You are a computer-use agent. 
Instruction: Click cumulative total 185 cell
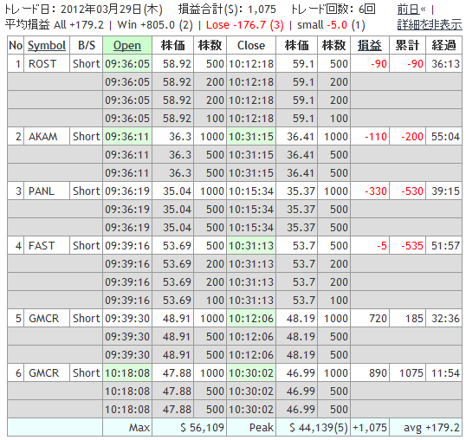pyautogui.click(x=407, y=319)
